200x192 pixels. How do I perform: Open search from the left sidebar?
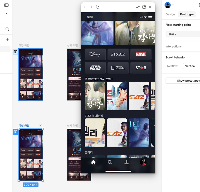click(7, 29)
